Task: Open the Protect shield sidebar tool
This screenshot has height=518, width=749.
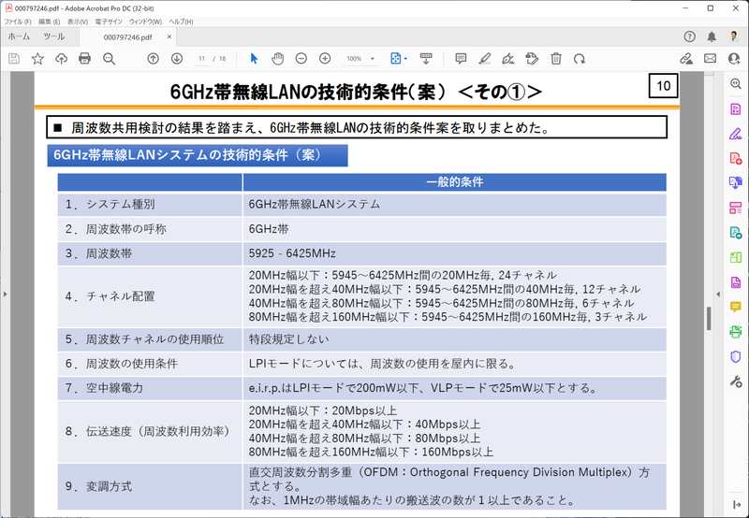Action: [x=736, y=356]
